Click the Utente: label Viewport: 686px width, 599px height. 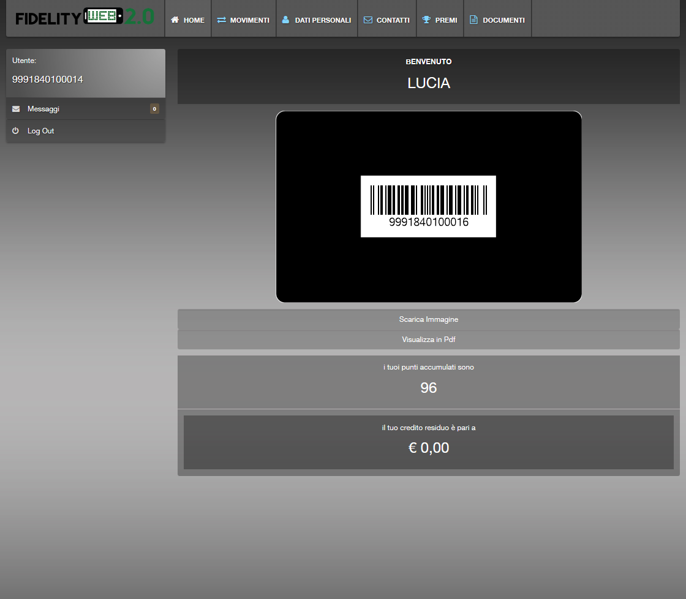pyautogui.click(x=24, y=61)
